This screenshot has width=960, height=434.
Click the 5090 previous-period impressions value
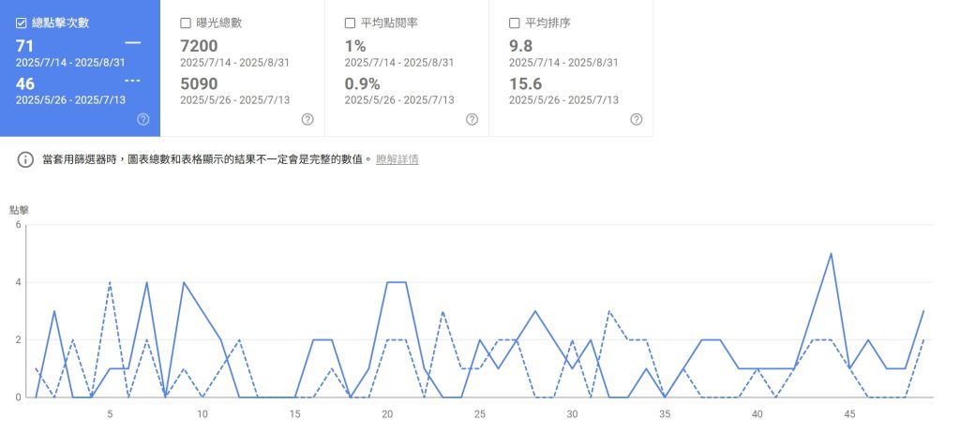point(200,83)
